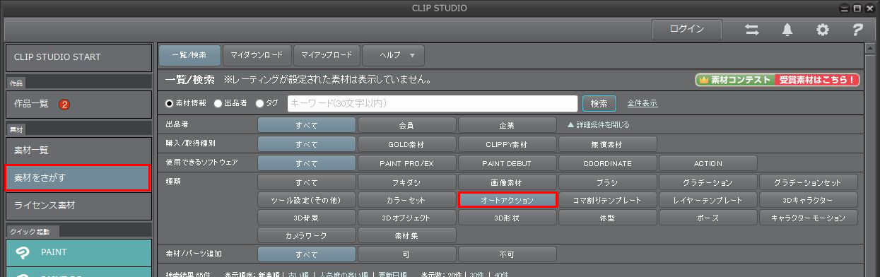Filter type by 画像素材
Viewport: 880px width, 277px height.
pyautogui.click(x=507, y=182)
